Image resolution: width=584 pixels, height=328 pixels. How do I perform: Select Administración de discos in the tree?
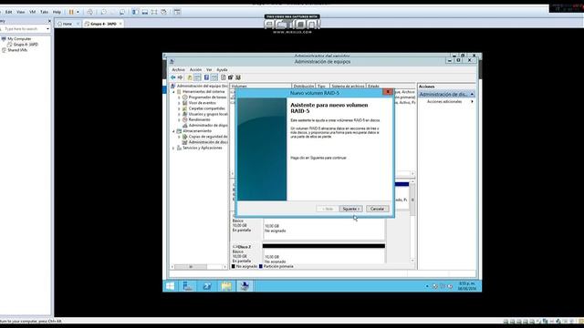[x=208, y=142]
